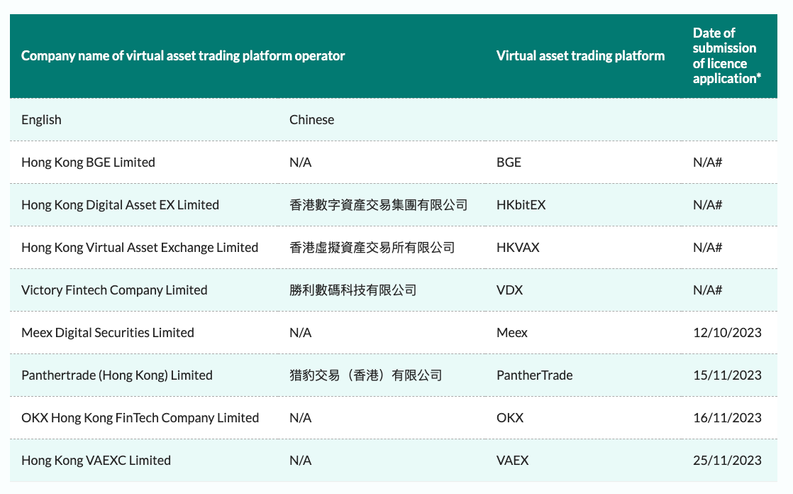Select the 'Meex' platform cell
793x494 pixels.
click(512, 333)
